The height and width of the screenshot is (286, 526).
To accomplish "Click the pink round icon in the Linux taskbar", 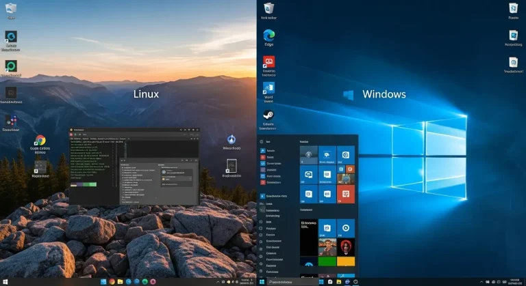I will (153, 282).
